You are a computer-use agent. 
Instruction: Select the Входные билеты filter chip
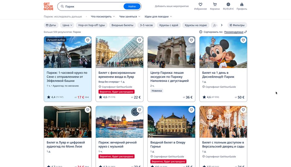coord(122,25)
